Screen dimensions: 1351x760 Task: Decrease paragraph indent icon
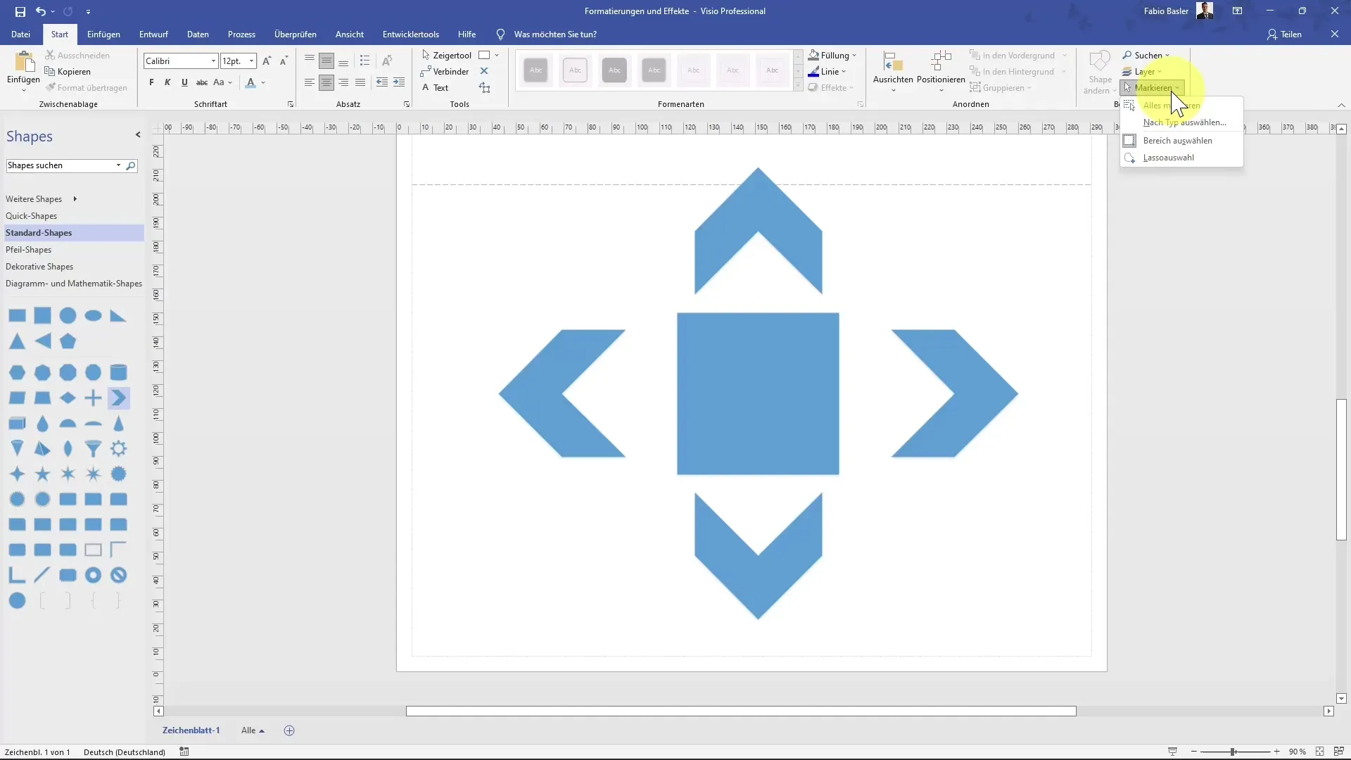(x=382, y=82)
